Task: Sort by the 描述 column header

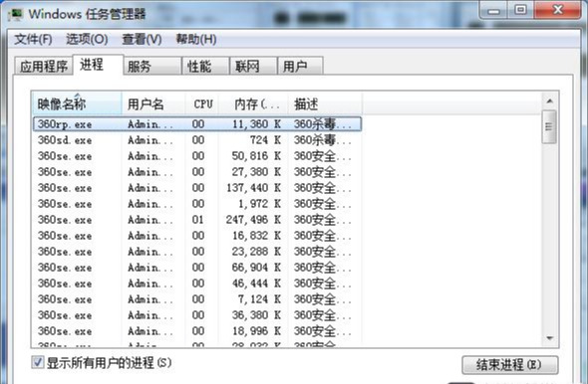Action: click(x=325, y=103)
